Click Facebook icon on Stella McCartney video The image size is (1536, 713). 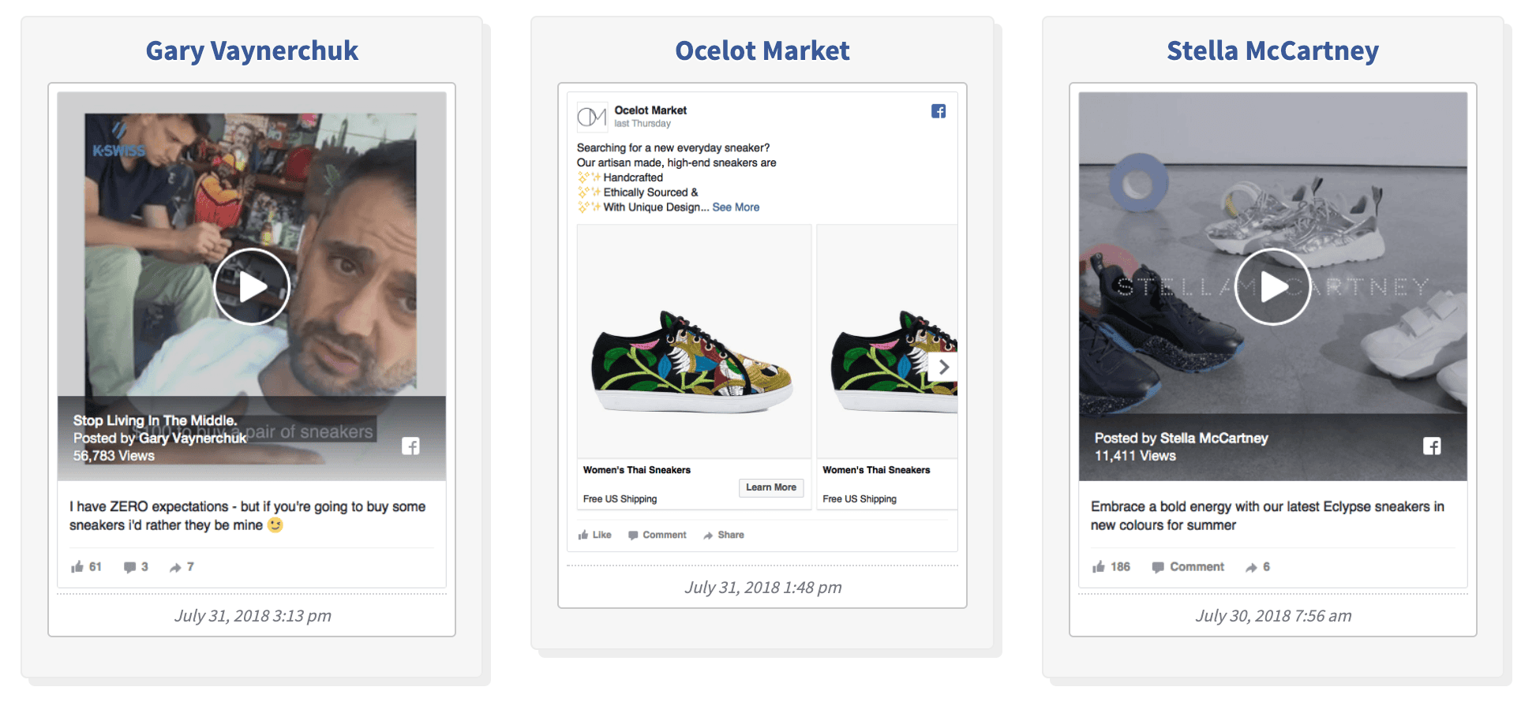coord(1432,446)
